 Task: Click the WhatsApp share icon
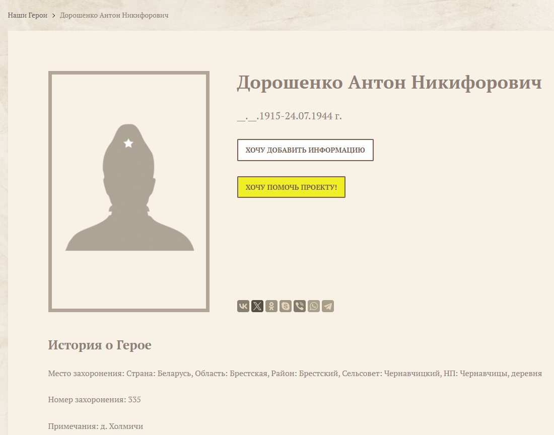[x=313, y=306]
